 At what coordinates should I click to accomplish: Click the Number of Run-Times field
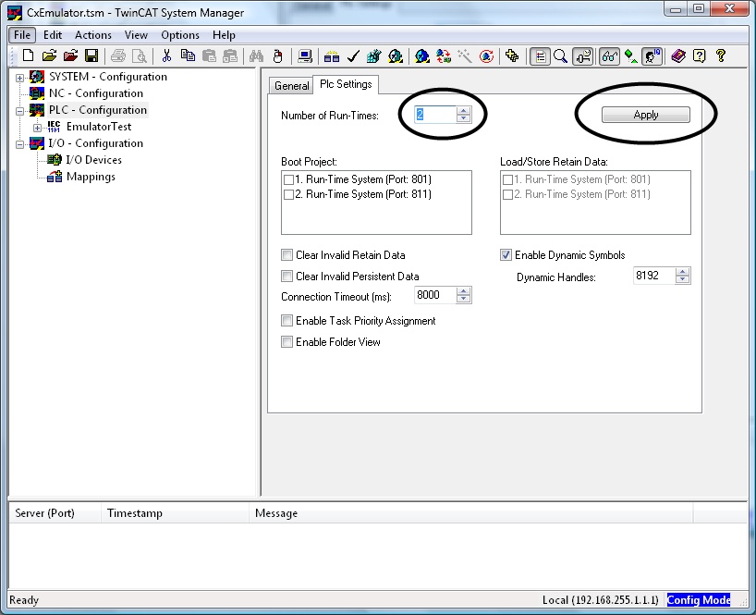(x=435, y=115)
